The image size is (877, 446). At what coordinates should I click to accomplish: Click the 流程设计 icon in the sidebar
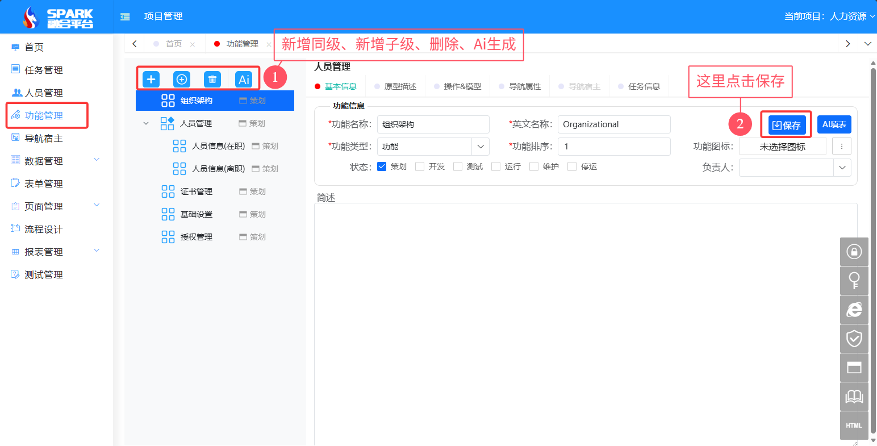[15, 228]
